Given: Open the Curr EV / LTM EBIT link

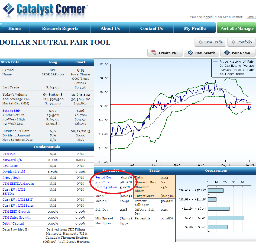Looking at the screenshot, I should (18, 200).
